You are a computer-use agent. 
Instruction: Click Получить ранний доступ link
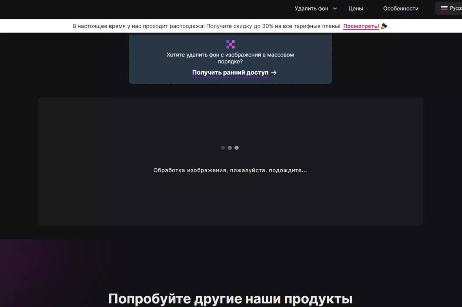click(x=230, y=73)
